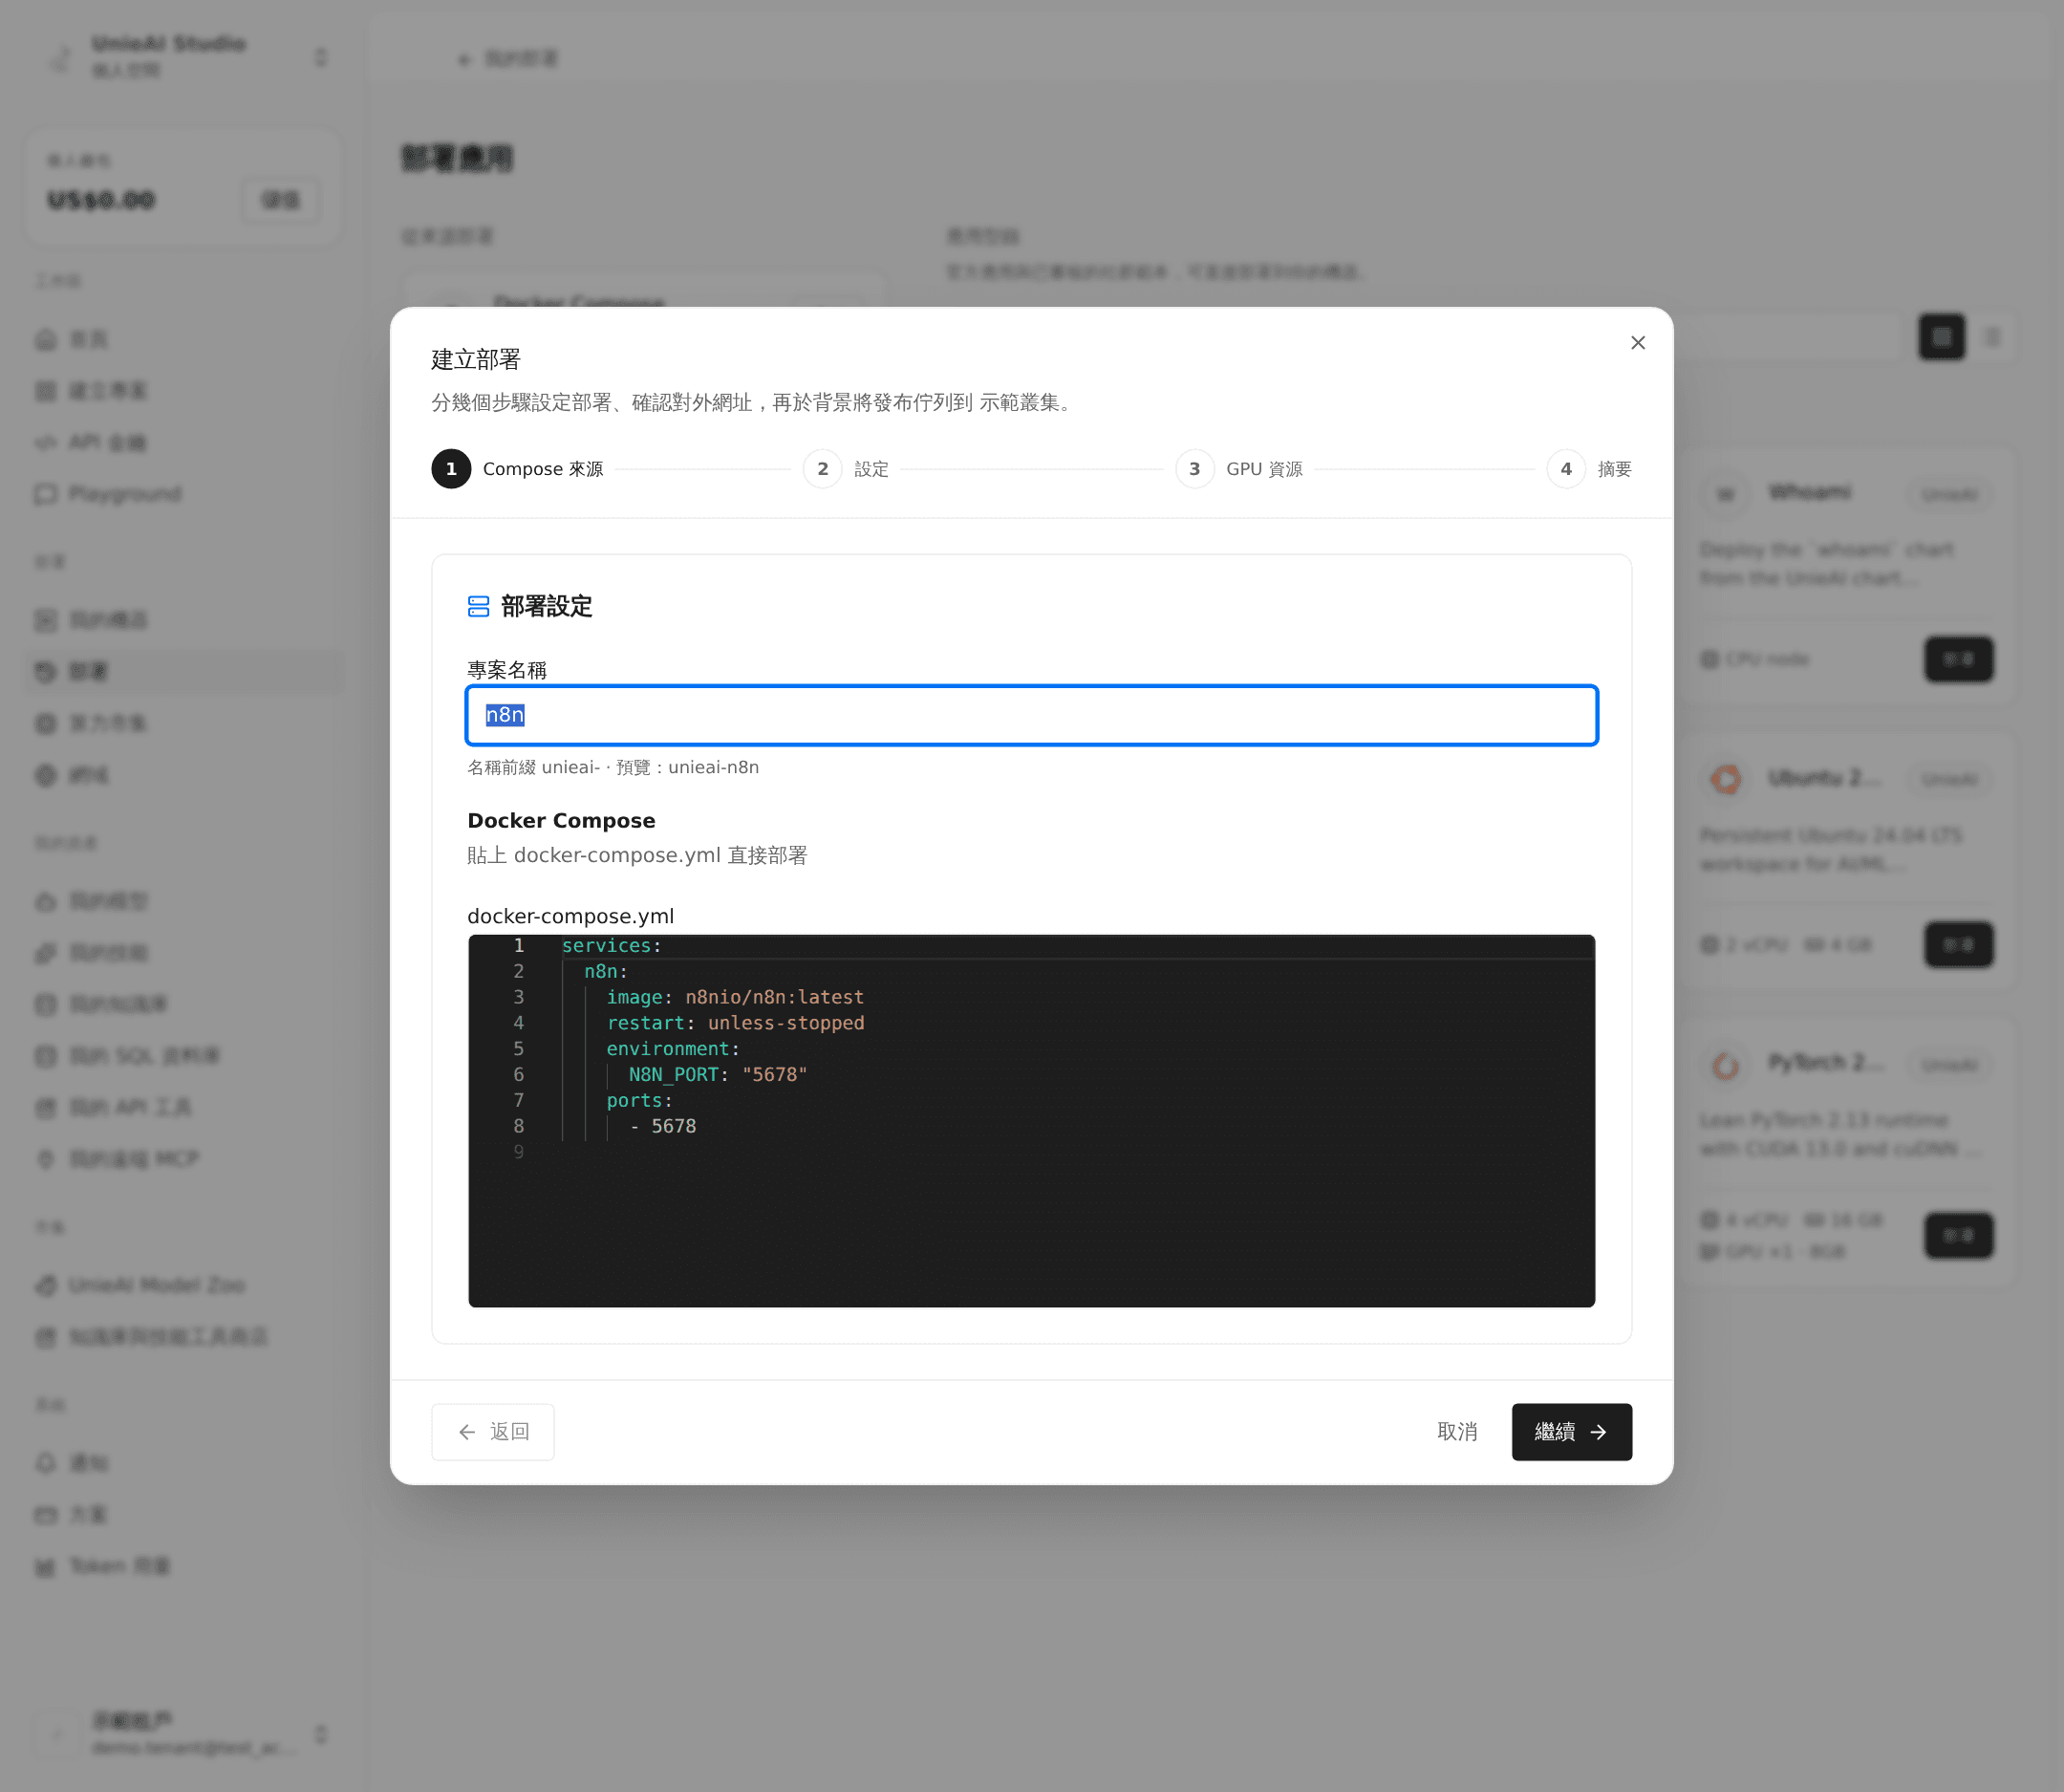
Task: Click the Whoami card deploy button
Action: pyautogui.click(x=1958, y=659)
